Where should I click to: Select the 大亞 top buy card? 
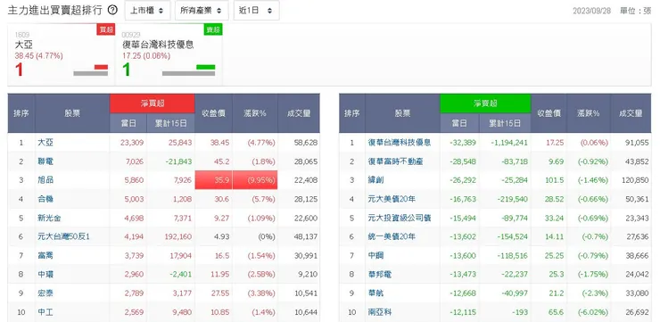pyautogui.click(x=62, y=54)
